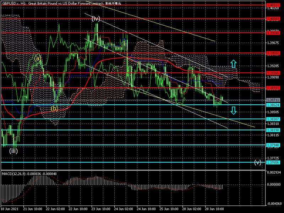Click the cyan 1.37948 price level tag

click(273, 145)
